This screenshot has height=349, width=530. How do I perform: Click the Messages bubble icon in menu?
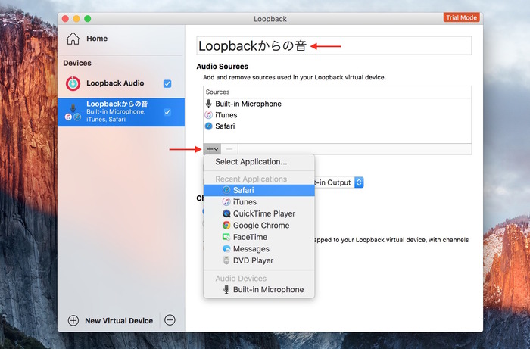(226, 249)
